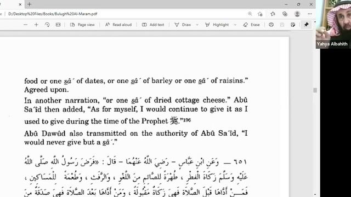Zoom out the PDF with minus icon
This screenshot has width=351, height=197.
click(26, 25)
